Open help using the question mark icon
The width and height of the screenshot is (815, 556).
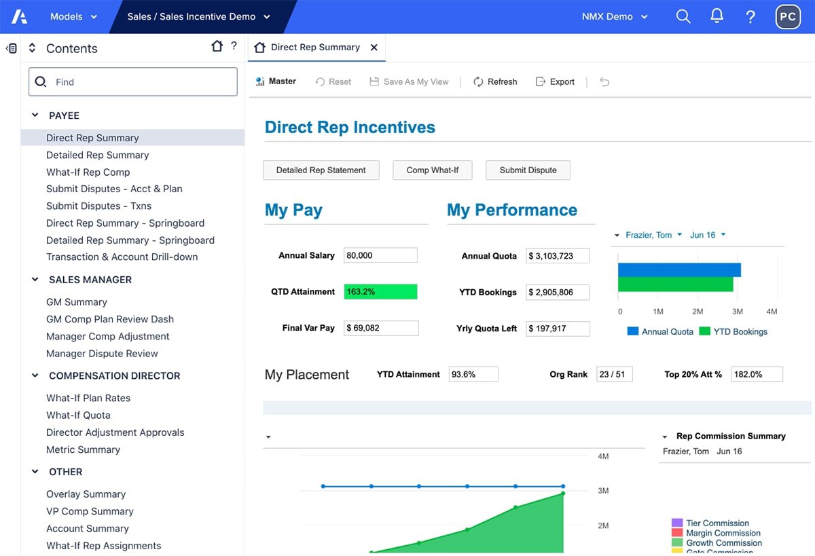click(x=750, y=16)
